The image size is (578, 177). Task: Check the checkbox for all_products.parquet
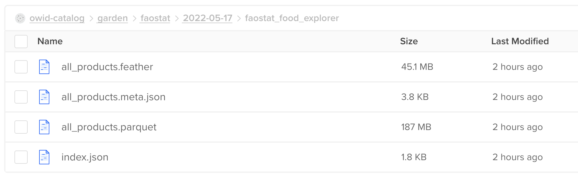[21, 127]
